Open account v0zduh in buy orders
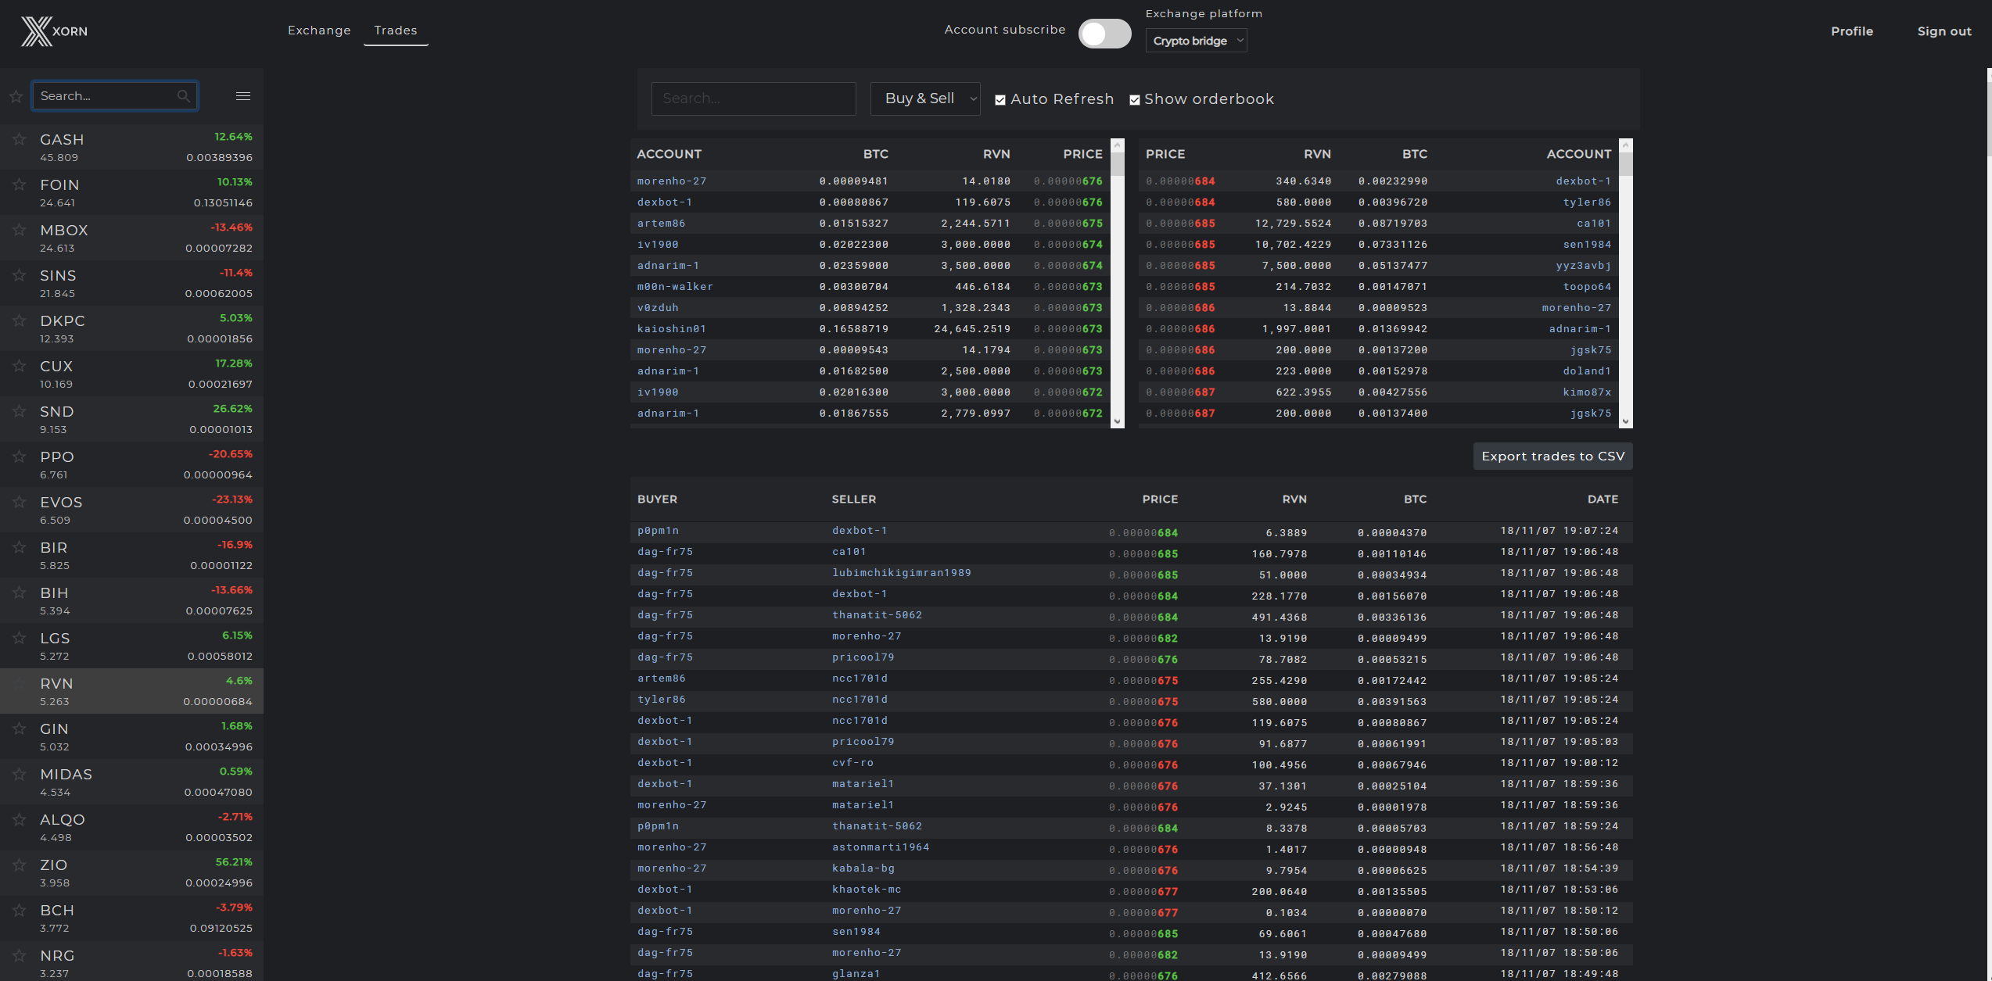This screenshot has width=1992, height=981. coord(658,307)
